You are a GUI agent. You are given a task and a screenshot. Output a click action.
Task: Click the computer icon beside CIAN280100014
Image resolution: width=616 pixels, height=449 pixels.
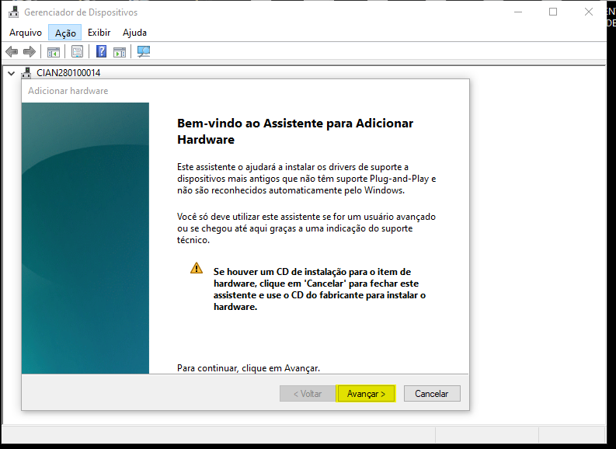click(x=26, y=73)
